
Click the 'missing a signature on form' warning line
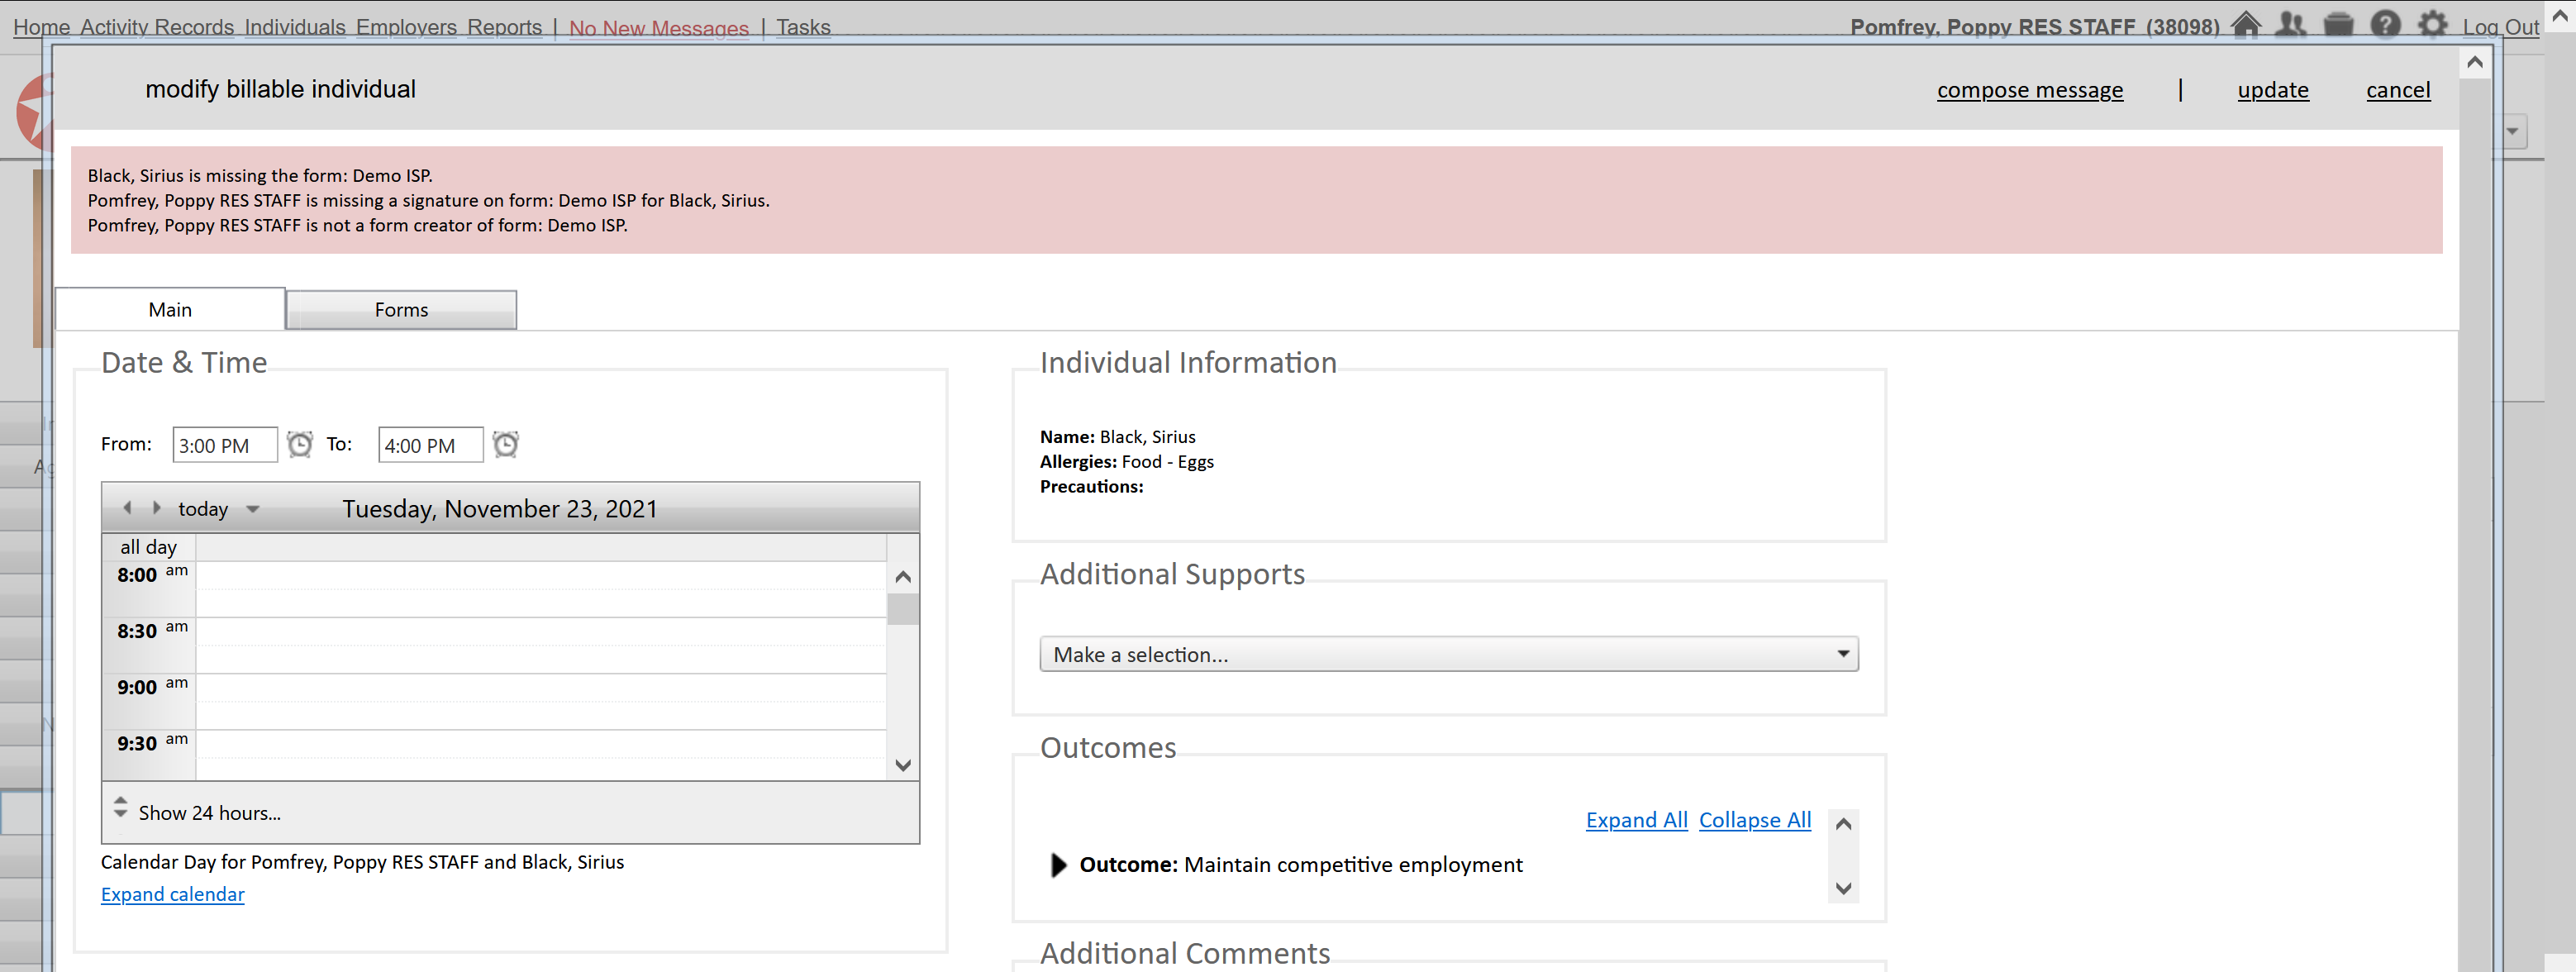(428, 201)
